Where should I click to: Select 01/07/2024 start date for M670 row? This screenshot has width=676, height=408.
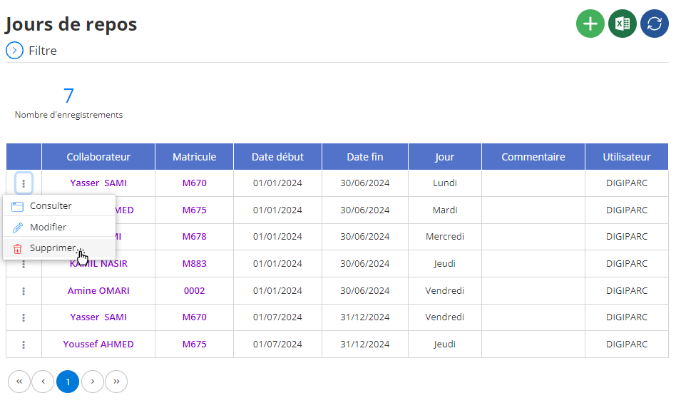tap(277, 317)
